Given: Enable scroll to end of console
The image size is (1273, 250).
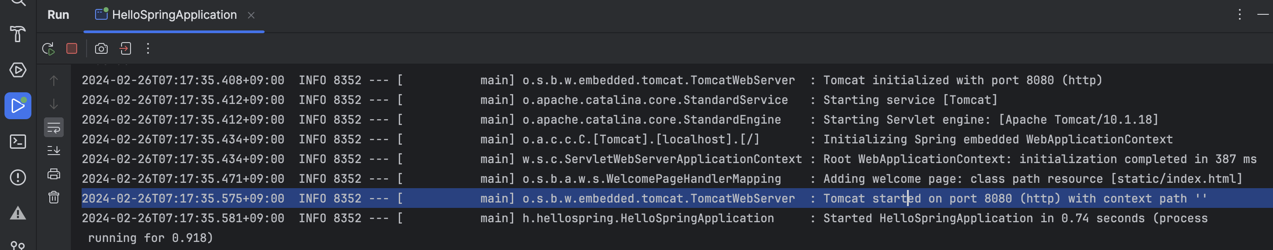Looking at the screenshot, I should click(54, 150).
